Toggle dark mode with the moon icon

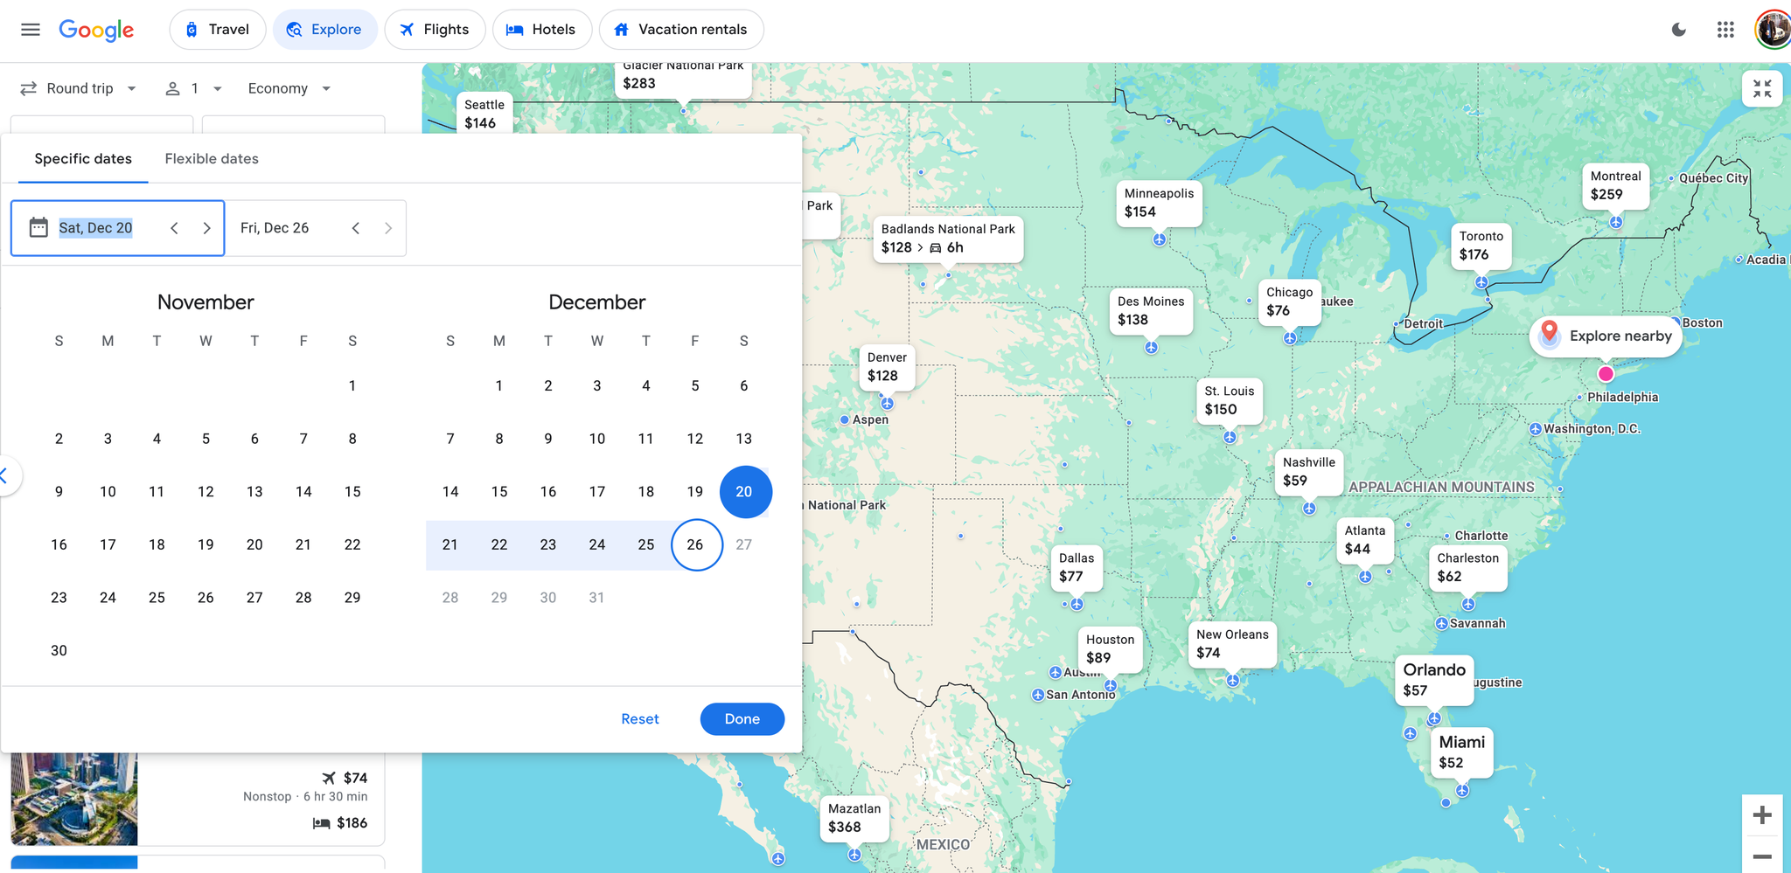tap(1679, 29)
